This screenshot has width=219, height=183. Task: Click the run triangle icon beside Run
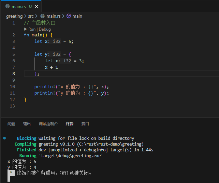(x=26, y=29)
